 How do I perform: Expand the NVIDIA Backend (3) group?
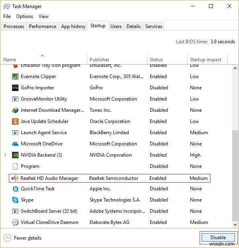(x=5, y=155)
